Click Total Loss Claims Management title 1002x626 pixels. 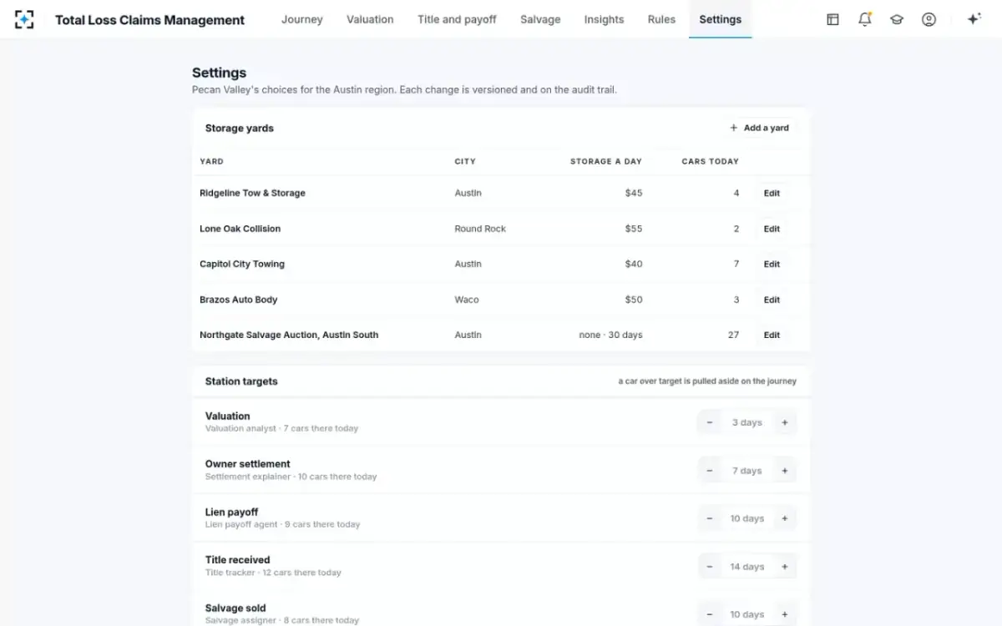150,20
